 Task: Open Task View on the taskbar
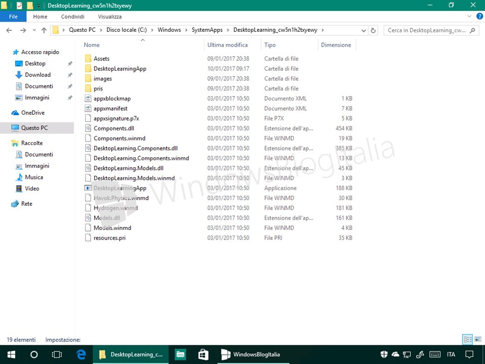click(57, 354)
